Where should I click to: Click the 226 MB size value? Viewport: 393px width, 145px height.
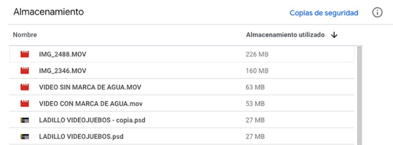coord(257,54)
